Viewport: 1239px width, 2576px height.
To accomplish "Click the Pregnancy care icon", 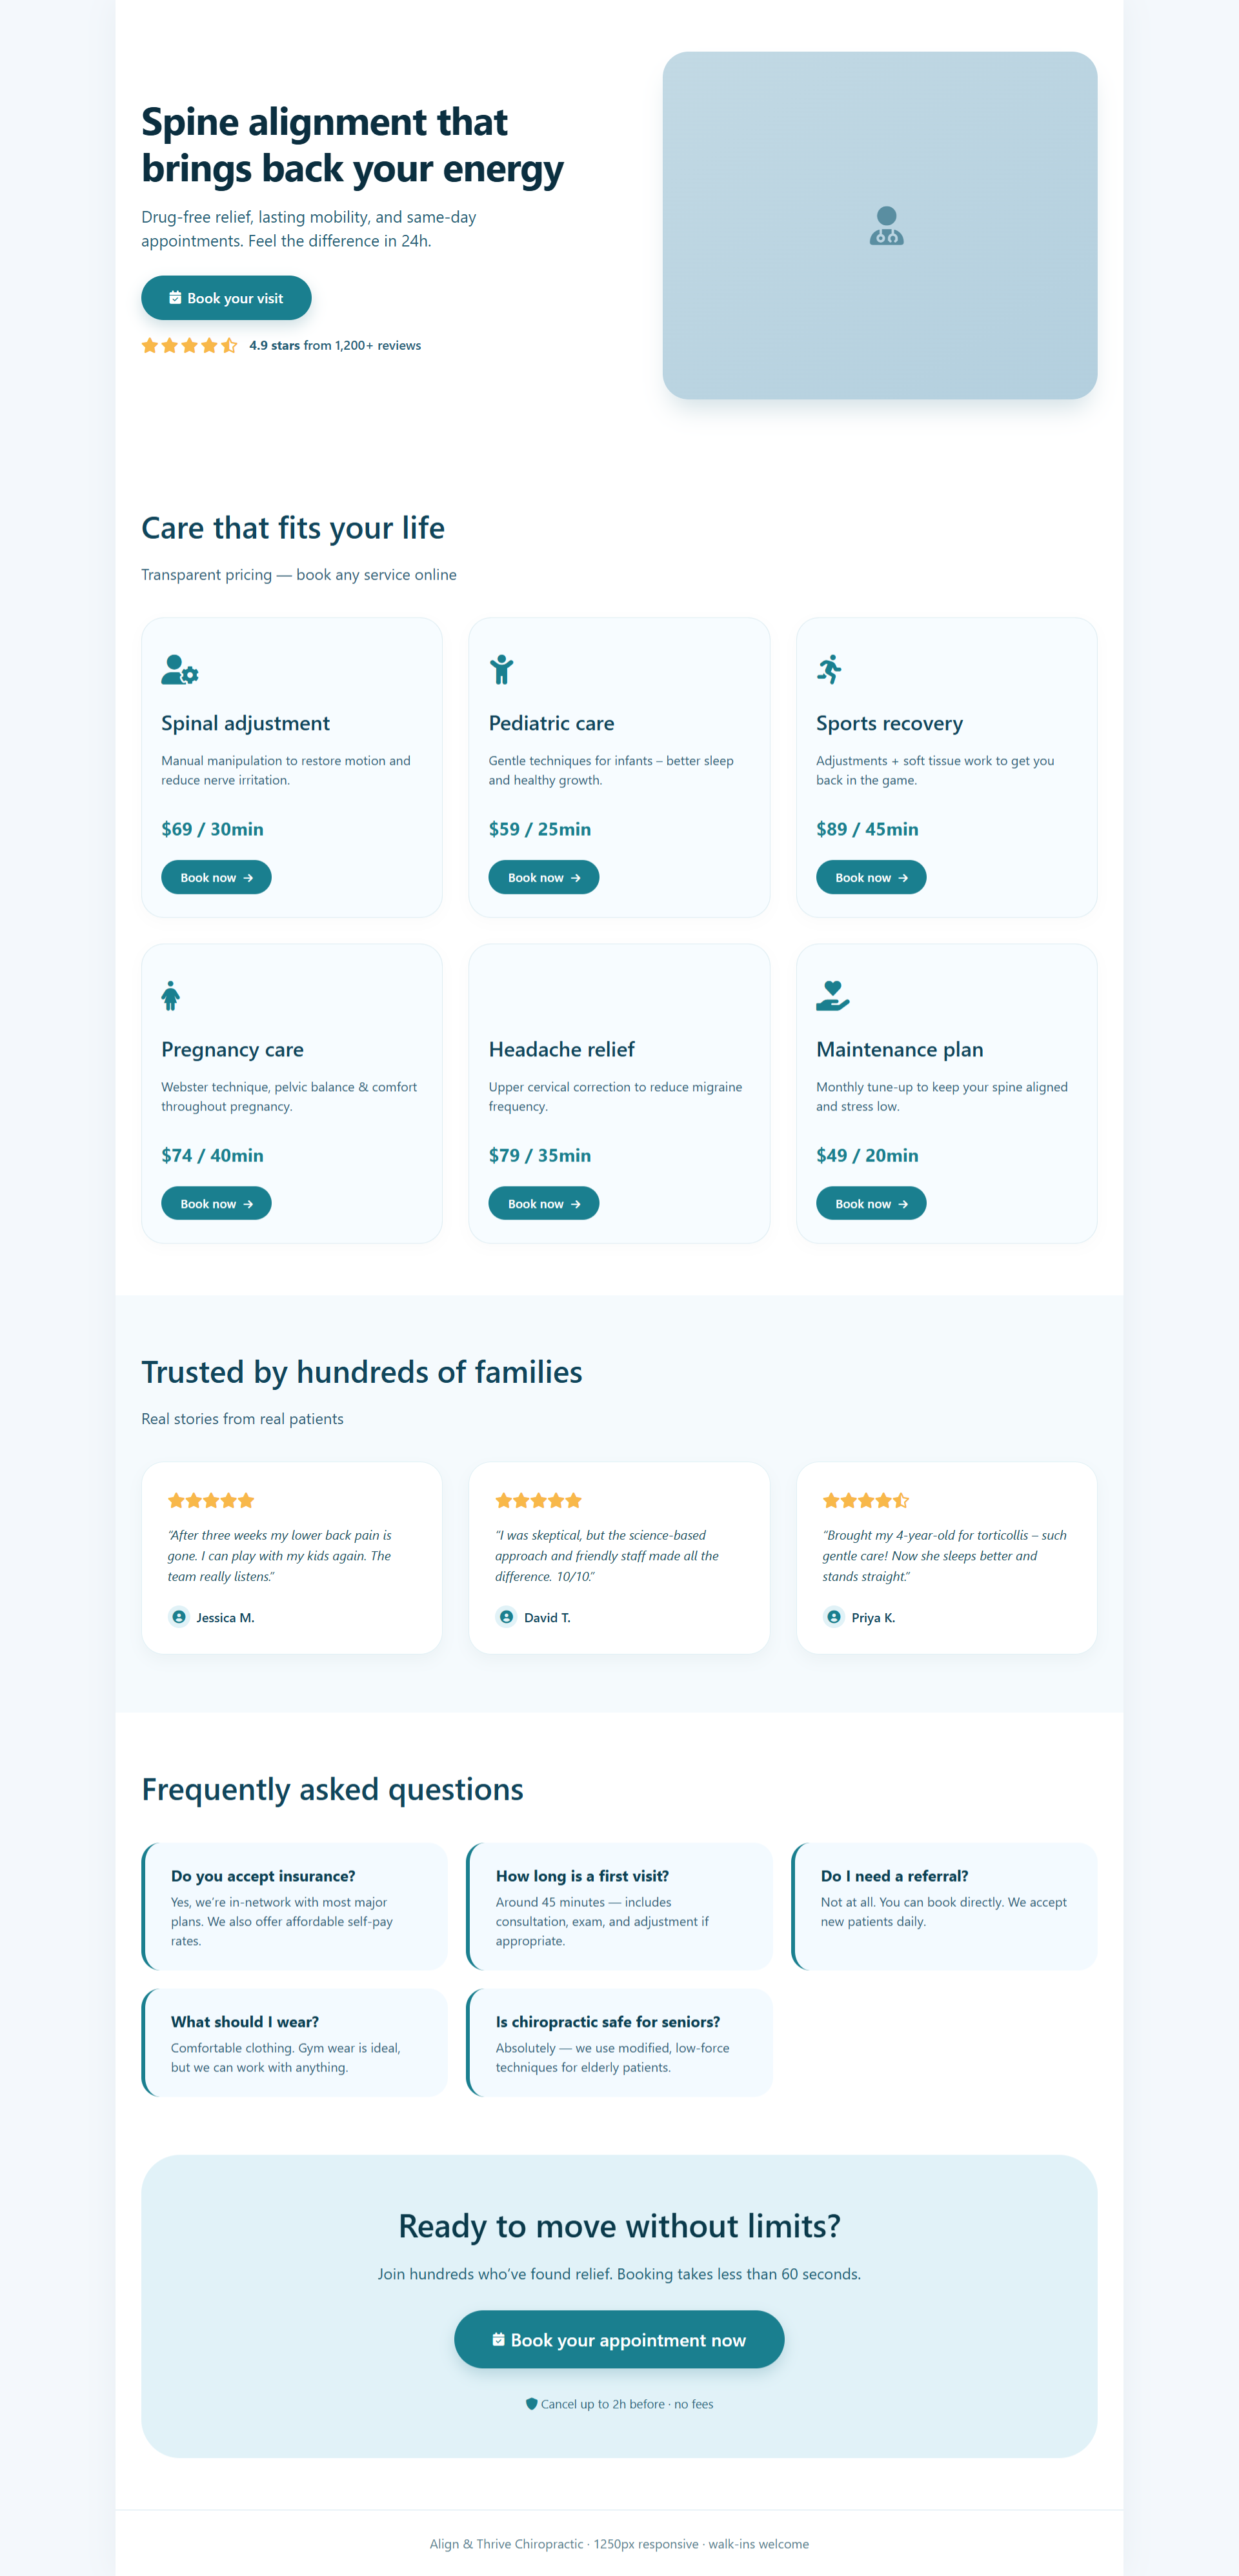I will 171,996.
